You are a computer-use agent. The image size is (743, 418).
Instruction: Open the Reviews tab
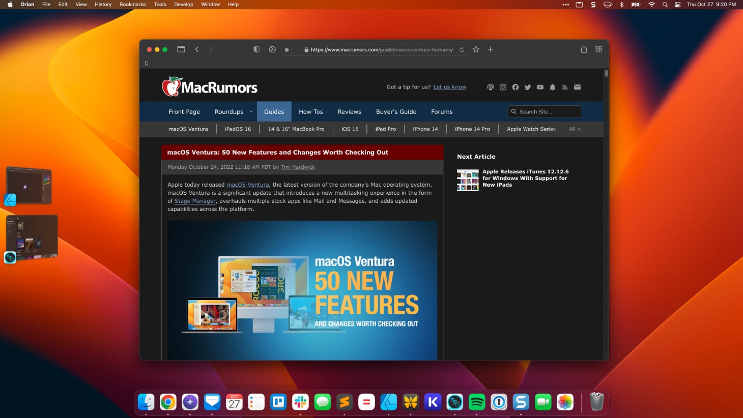click(349, 112)
